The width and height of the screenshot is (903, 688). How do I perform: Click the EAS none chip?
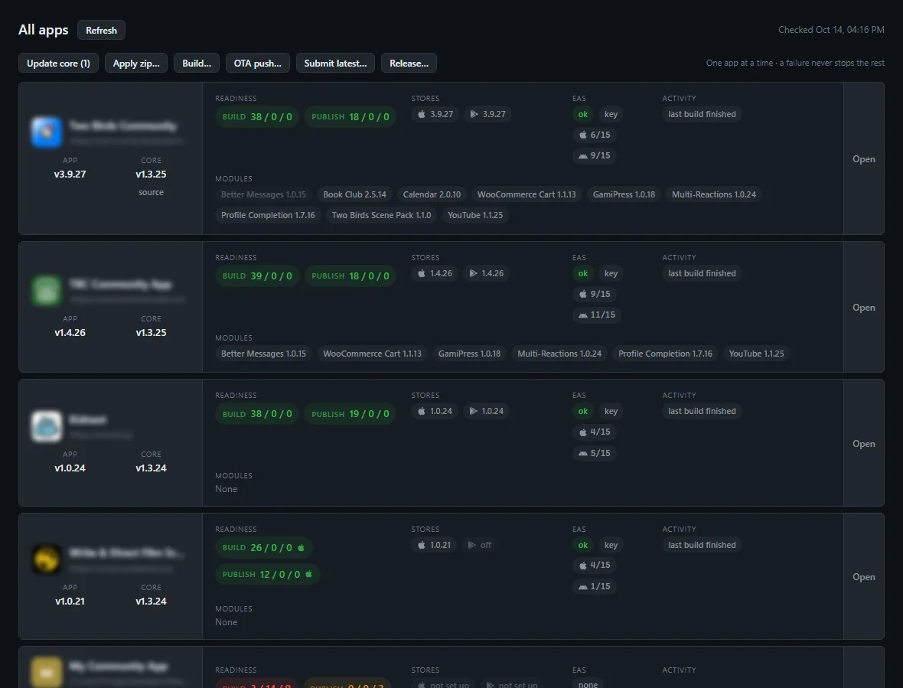coord(588,684)
